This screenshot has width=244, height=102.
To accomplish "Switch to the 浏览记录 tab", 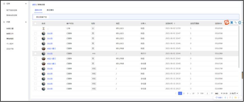I will click(38, 10).
